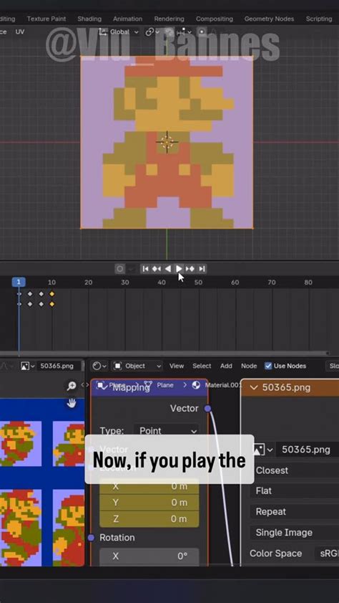
Task: Open the image browse icon in the image editor header
Action: [x=28, y=366]
